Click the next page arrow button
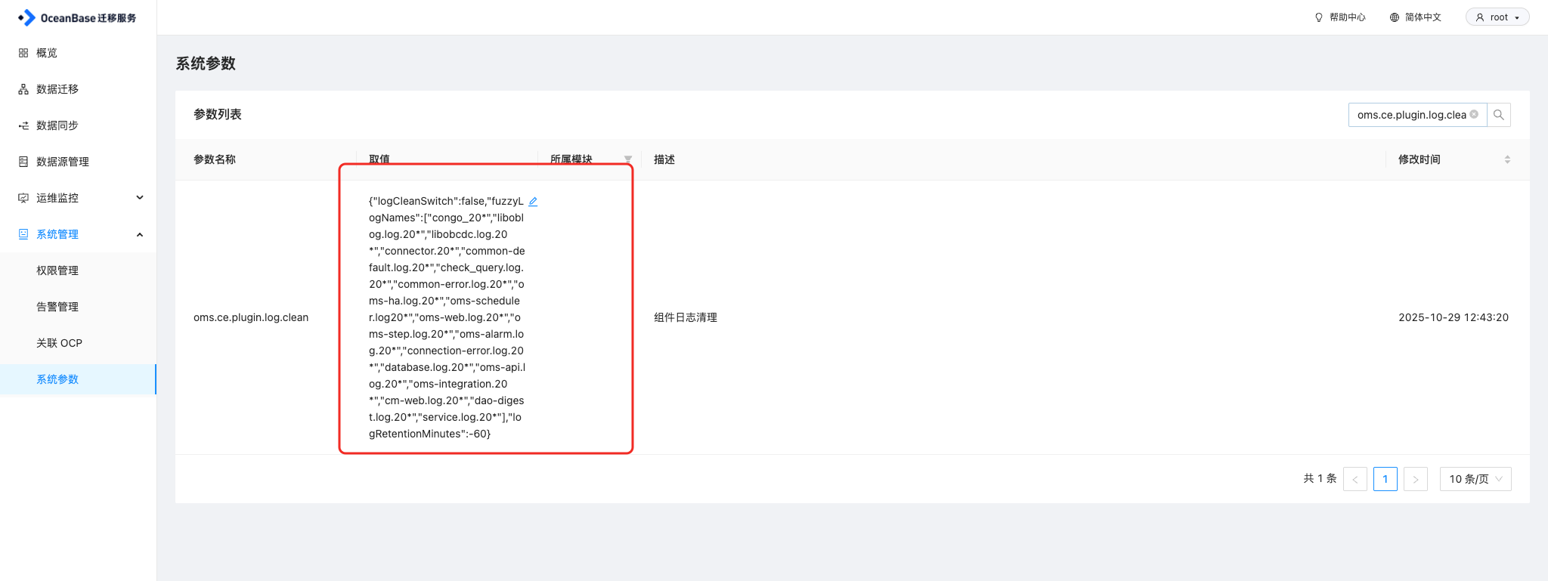This screenshot has height=581, width=1548. (x=1415, y=479)
